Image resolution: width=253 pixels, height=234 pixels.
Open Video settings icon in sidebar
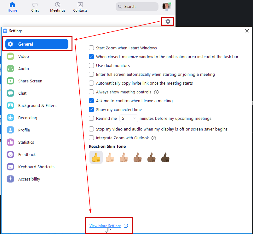tap(10, 56)
